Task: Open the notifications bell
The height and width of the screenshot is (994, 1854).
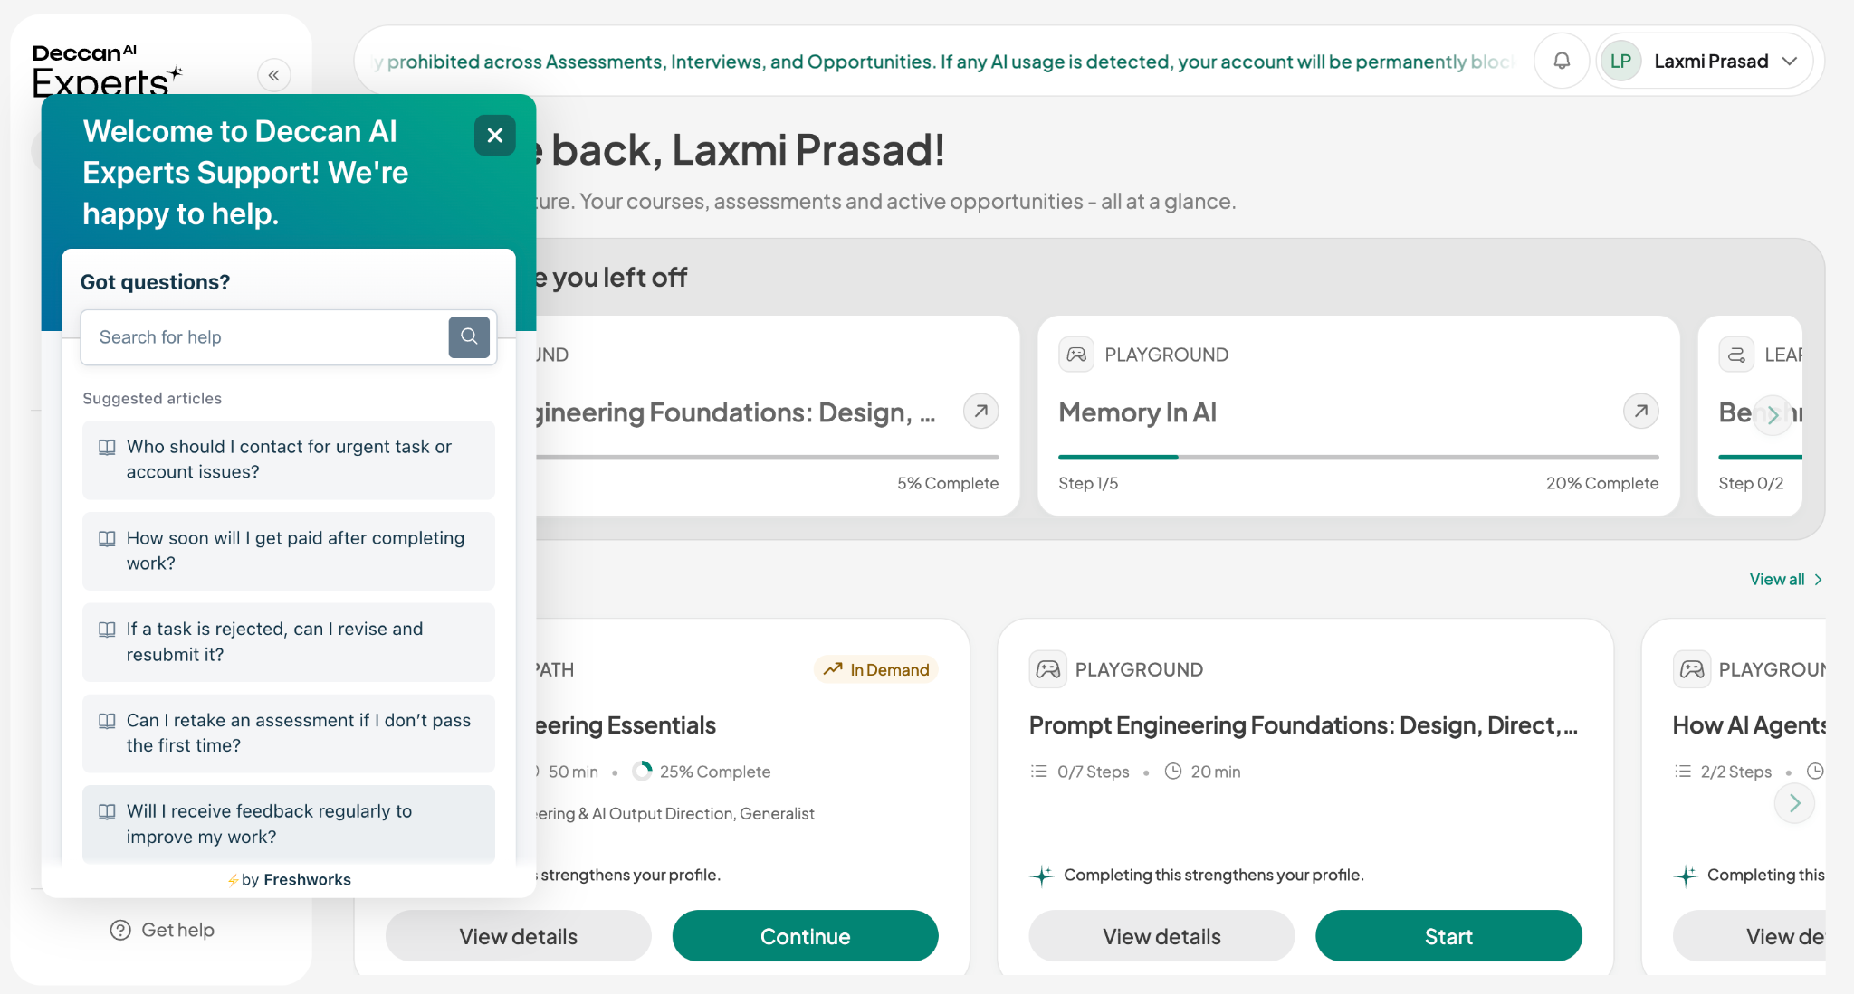Action: (x=1562, y=61)
